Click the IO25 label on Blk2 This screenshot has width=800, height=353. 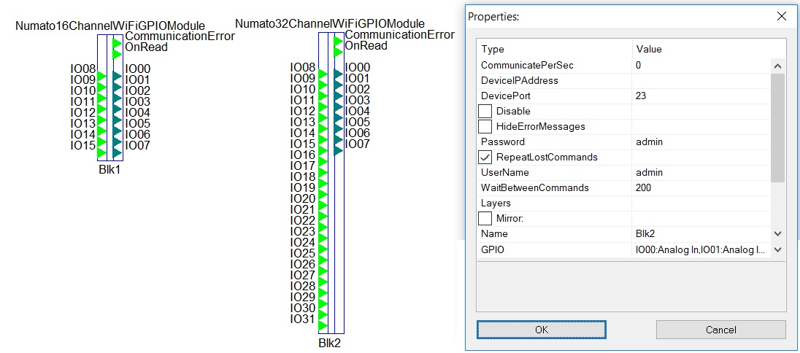coord(303,253)
